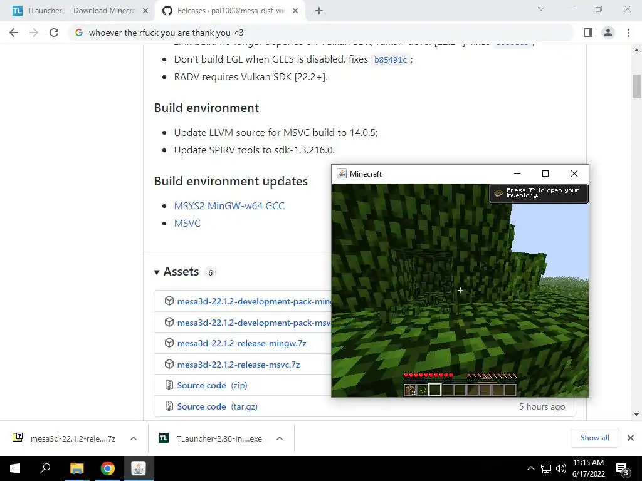Minimize the Minecraft window
642x481 pixels.
(x=517, y=174)
